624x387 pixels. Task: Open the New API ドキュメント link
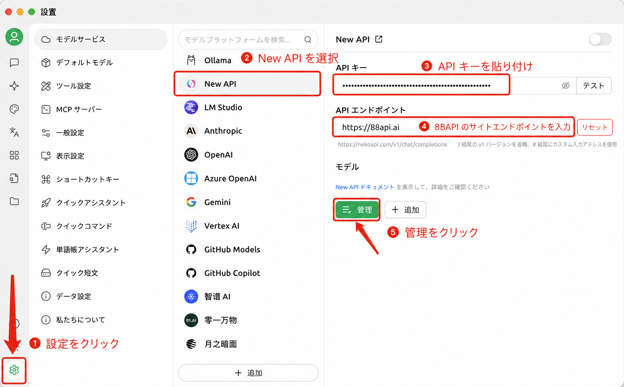(x=365, y=187)
